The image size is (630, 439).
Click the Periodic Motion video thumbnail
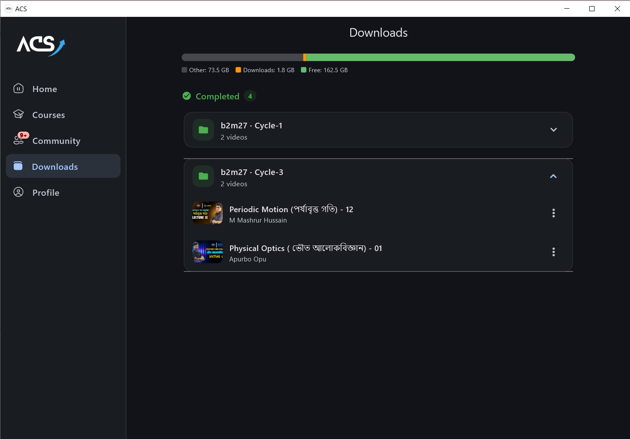(x=208, y=213)
